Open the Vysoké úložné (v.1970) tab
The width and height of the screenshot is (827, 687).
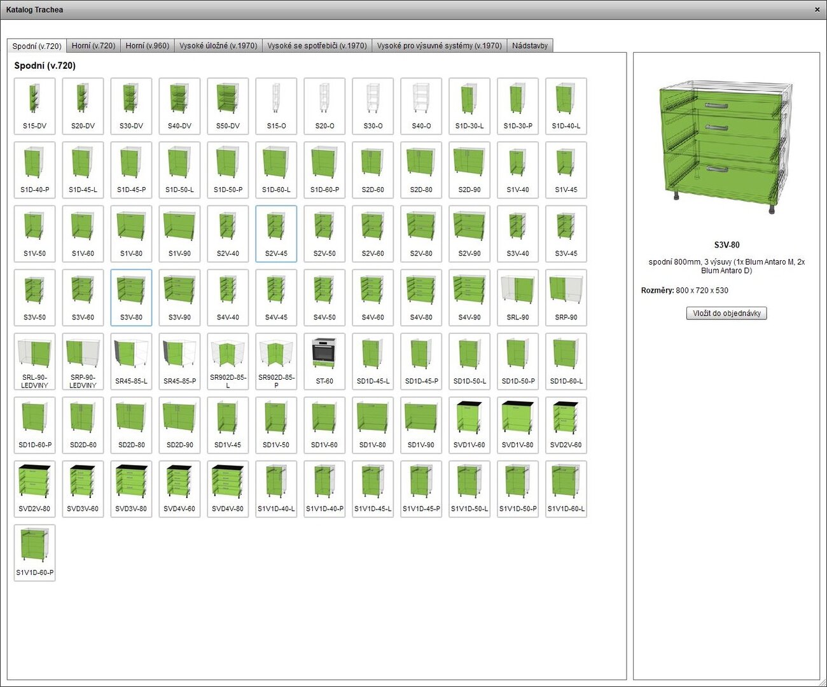[x=218, y=46]
